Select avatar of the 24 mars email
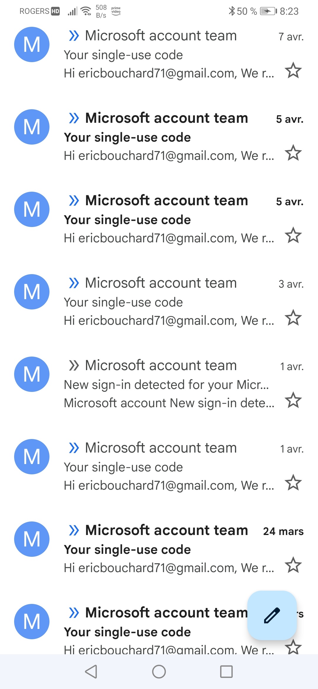318x689 pixels. tap(32, 539)
